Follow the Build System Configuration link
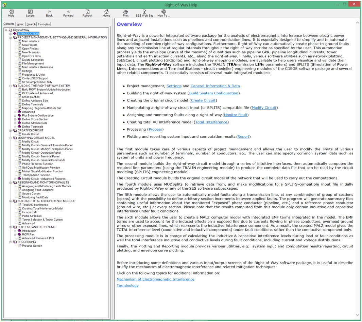Image resolution: width=362 pixels, height=322 pixels. click(213, 93)
